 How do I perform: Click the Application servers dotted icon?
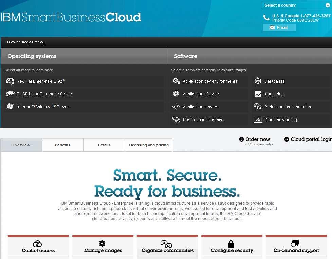tap(176, 107)
